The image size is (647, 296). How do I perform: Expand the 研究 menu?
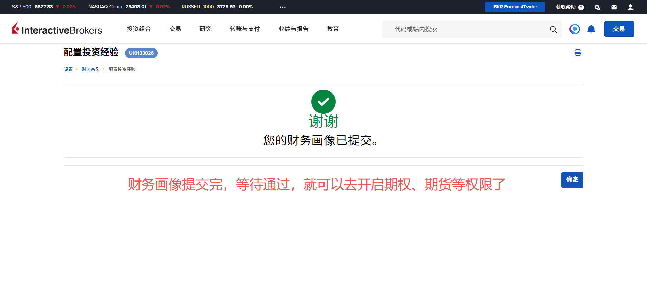pos(205,29)
